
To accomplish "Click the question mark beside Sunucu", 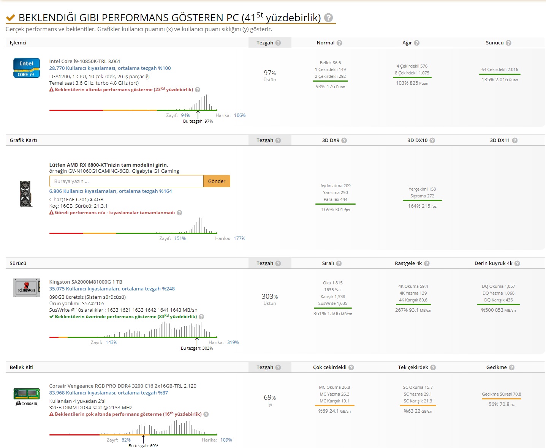I will pos(508,43).
